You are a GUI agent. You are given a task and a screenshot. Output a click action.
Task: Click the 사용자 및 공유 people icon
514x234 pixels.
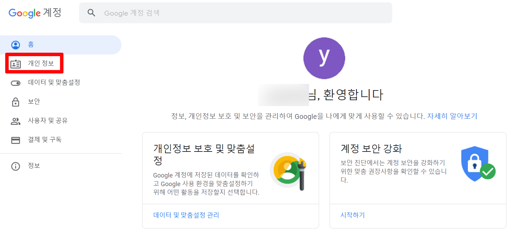(x=16, y=121)
